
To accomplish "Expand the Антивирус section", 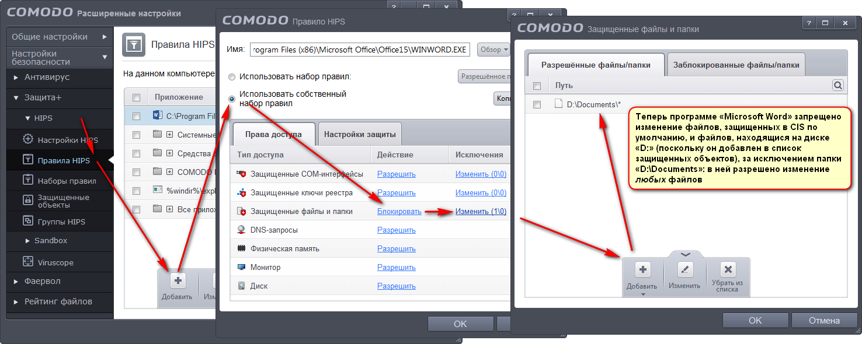I will pos(60,77).
